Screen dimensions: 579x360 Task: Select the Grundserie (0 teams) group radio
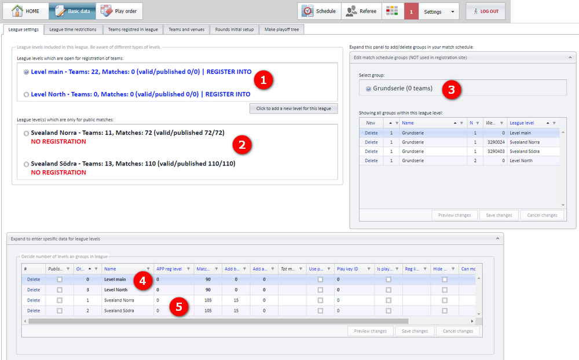[368, 89]
